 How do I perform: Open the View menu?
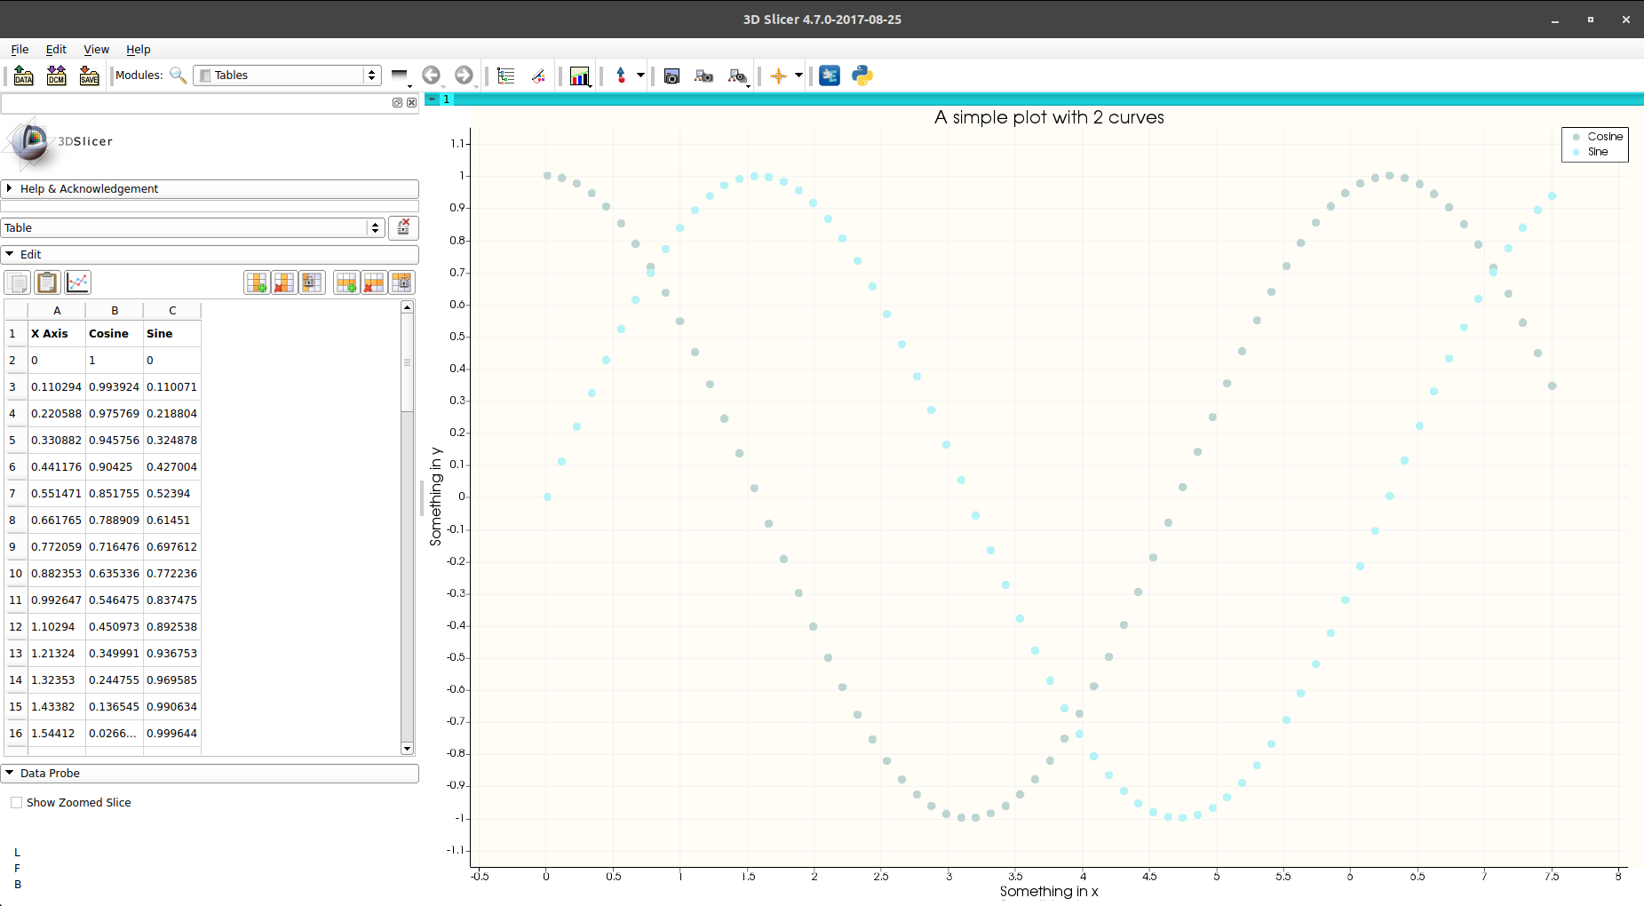96,50
